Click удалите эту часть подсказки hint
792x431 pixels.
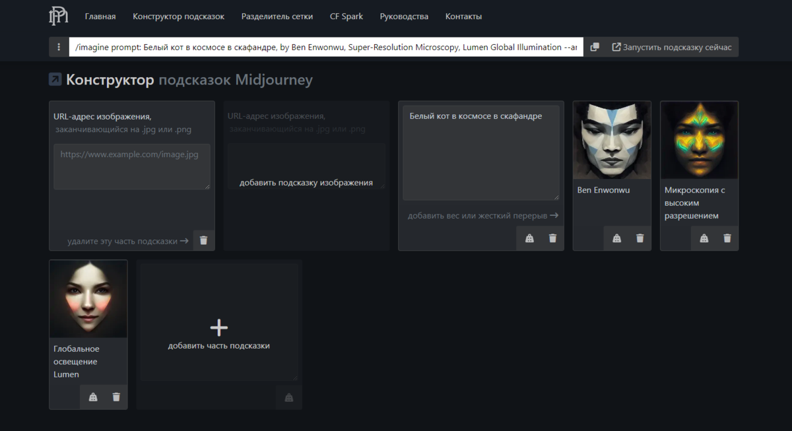(128, 241)
